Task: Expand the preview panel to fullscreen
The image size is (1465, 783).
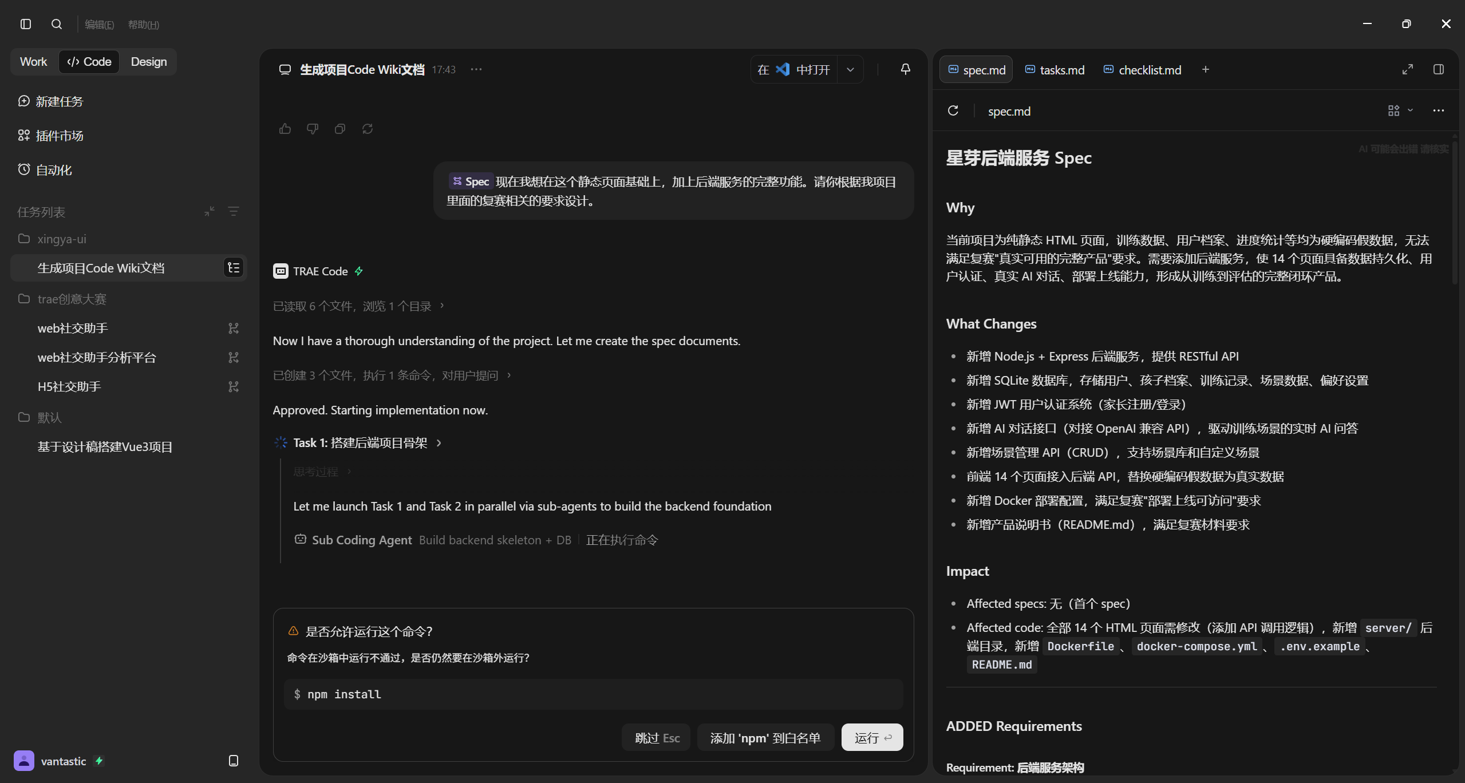Action: point(1408,69)
